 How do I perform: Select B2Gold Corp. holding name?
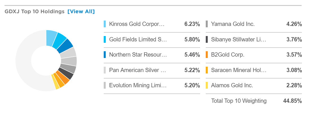coord(228,55)
